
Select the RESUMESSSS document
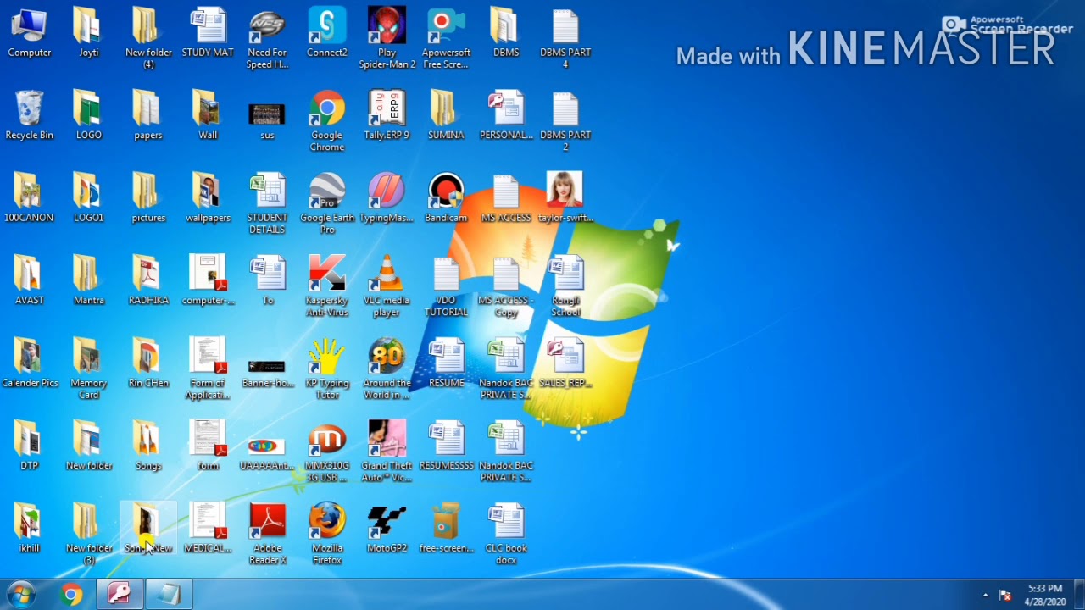(x=446, y=446)
